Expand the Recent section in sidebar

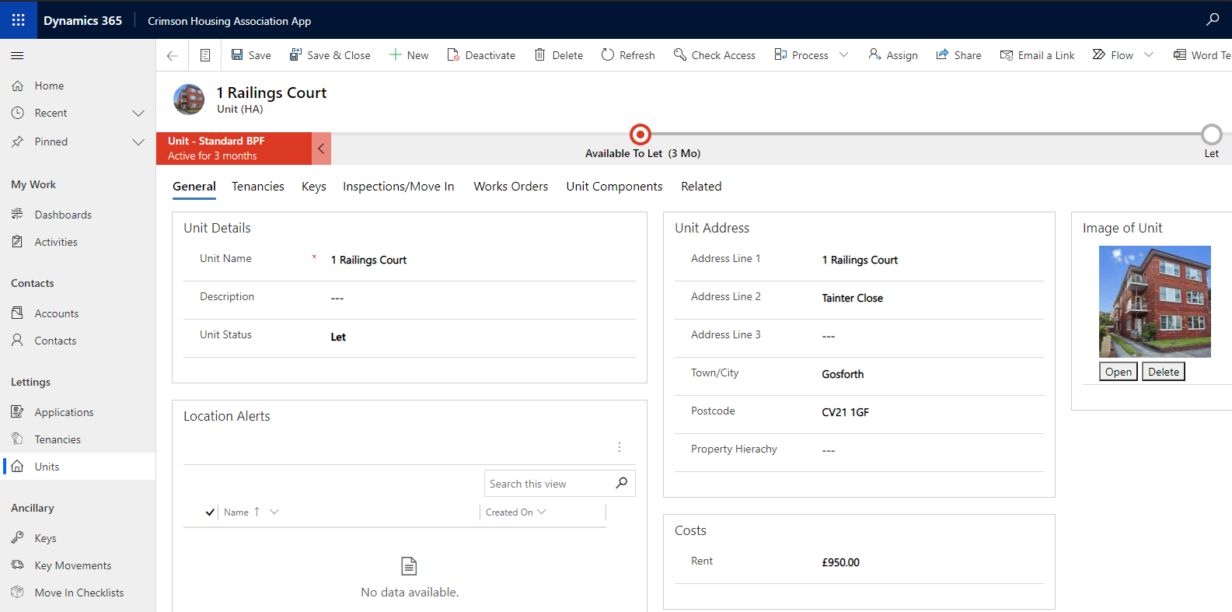pos(138,114)
